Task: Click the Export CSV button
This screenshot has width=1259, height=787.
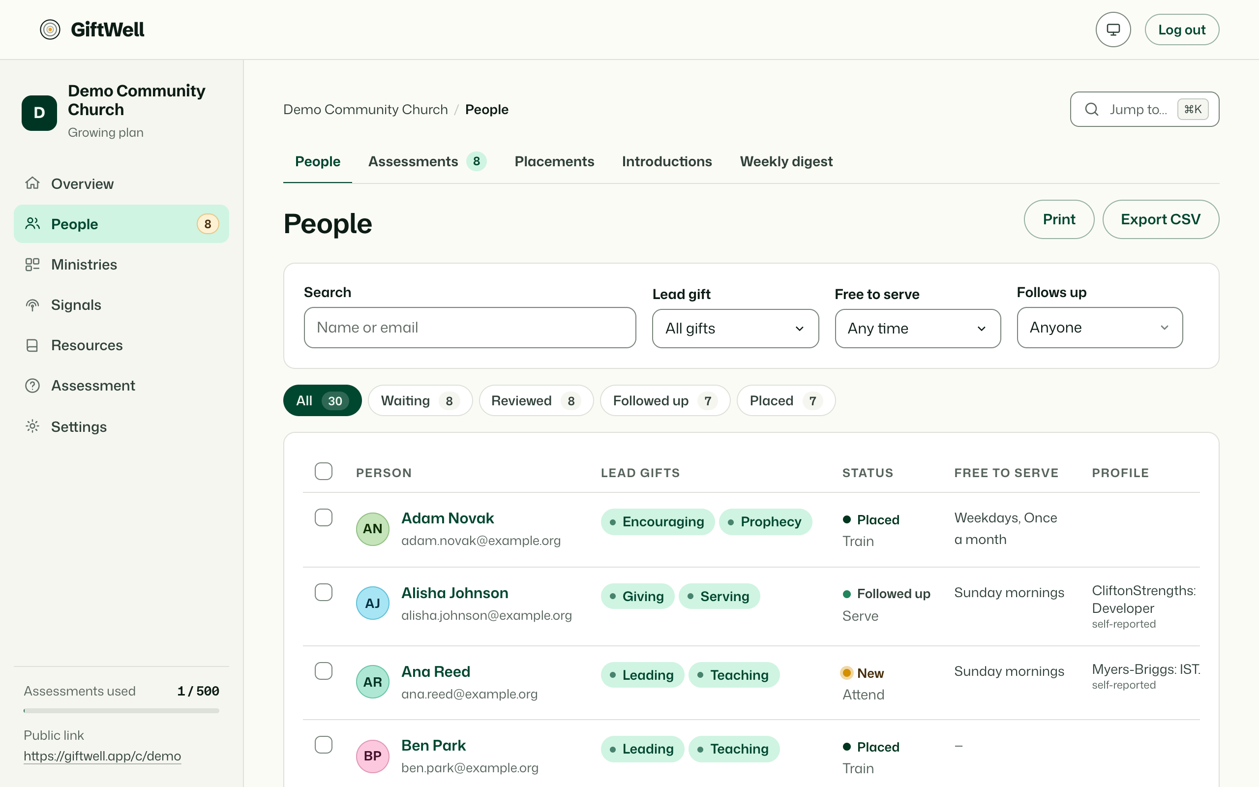Action: [x=1160, y=219]
